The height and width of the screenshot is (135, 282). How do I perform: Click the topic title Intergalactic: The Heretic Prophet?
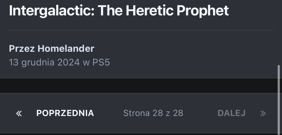pos(118,11)
